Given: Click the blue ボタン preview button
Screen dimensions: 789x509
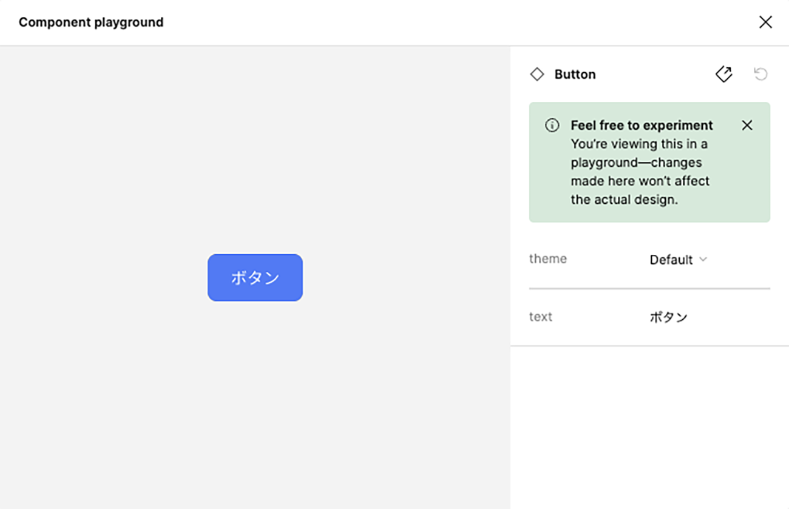Looking at the screenshot, I should click(x=255, y=277).
